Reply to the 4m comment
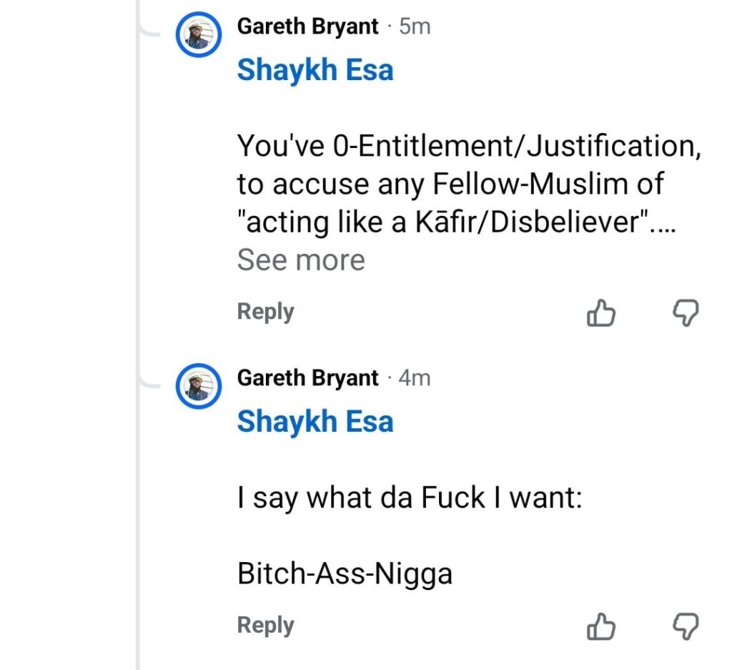The width and height of the screenshot is (732, 670). coord(265,625)
